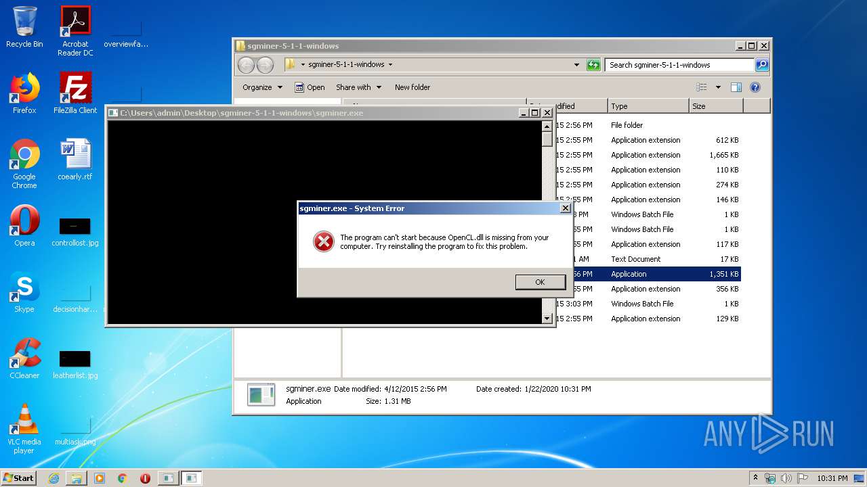Select the 612 KB Application extension row
This screenshot has width=867, height=487.
[647, 140]
